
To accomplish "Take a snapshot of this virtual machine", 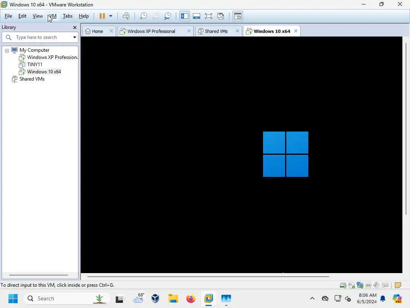I will (143, 16).
